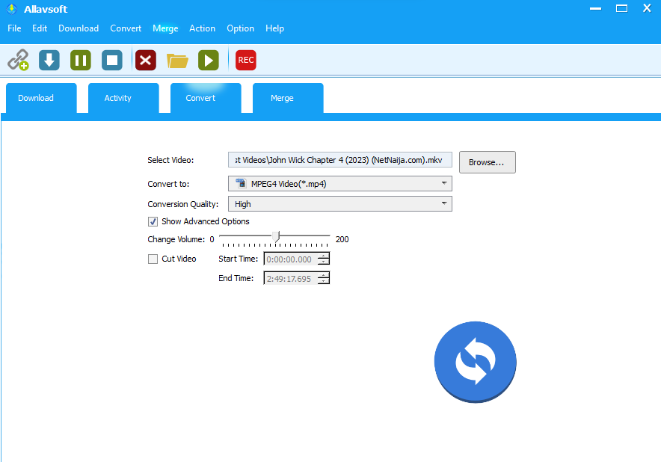Screen dimensions: 661x462
Task: Open the Option menu
Action: 240,28
